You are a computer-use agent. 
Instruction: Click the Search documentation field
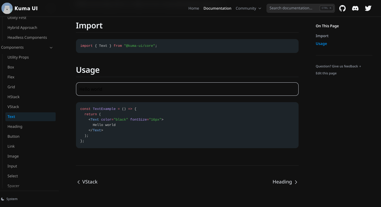301,8
